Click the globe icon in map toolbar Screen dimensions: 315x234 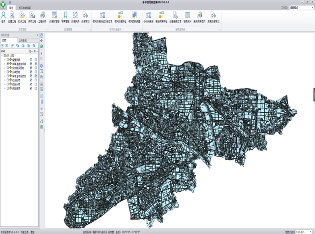tap(41, 46)
